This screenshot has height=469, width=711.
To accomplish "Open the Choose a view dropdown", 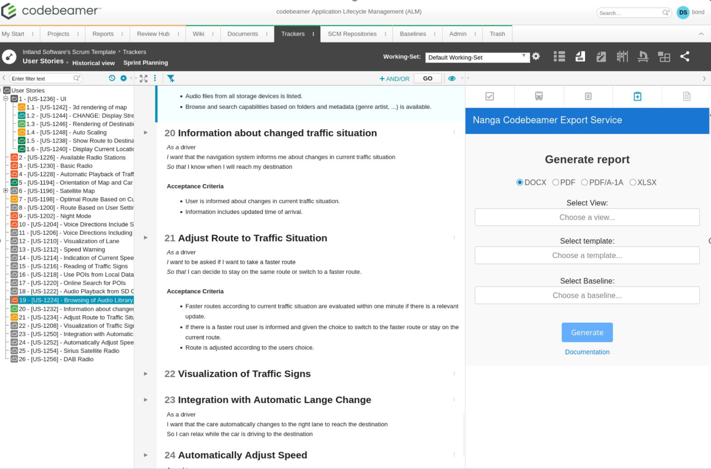I will pos(587,217).
